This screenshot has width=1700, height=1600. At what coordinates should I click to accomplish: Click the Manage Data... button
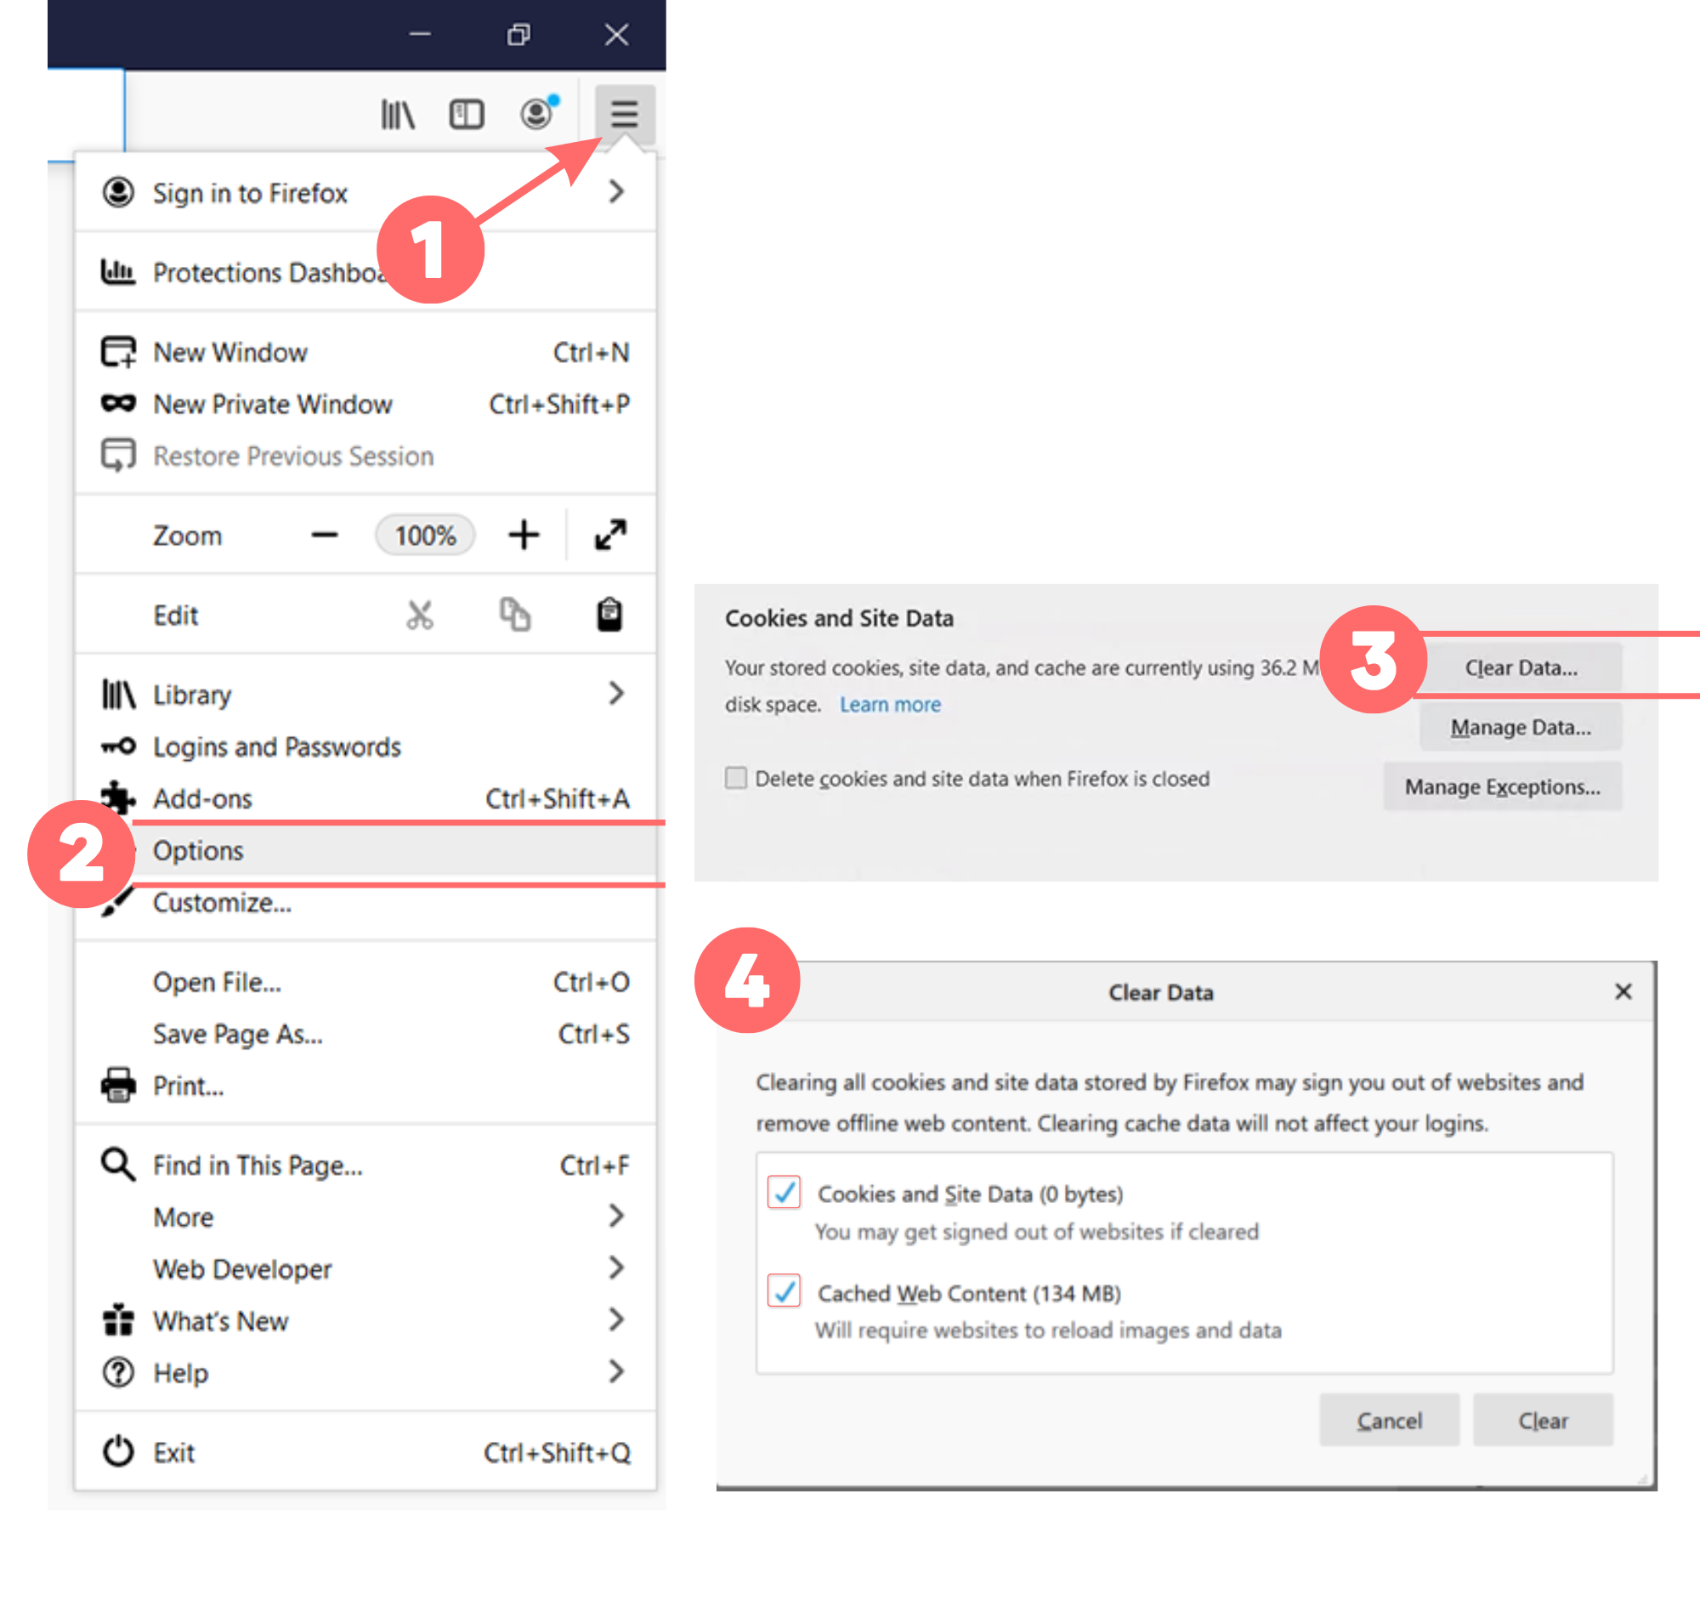tap(1521, 727)
